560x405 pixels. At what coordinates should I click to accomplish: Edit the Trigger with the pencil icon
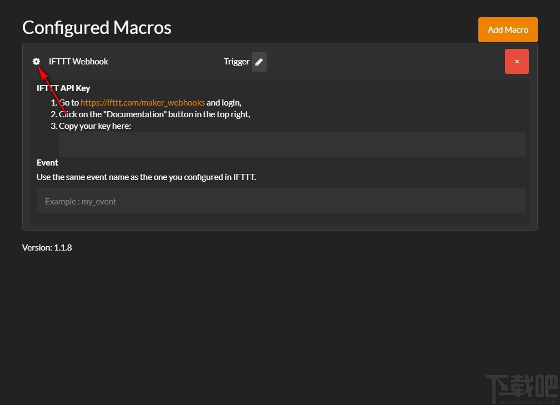click(259, 62)
